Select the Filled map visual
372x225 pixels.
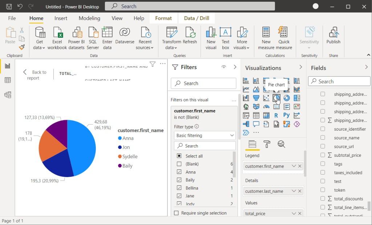click(256, 107)
